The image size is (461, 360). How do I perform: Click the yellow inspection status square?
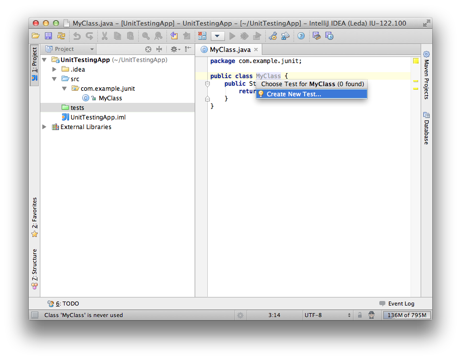[x=416, y=61]
